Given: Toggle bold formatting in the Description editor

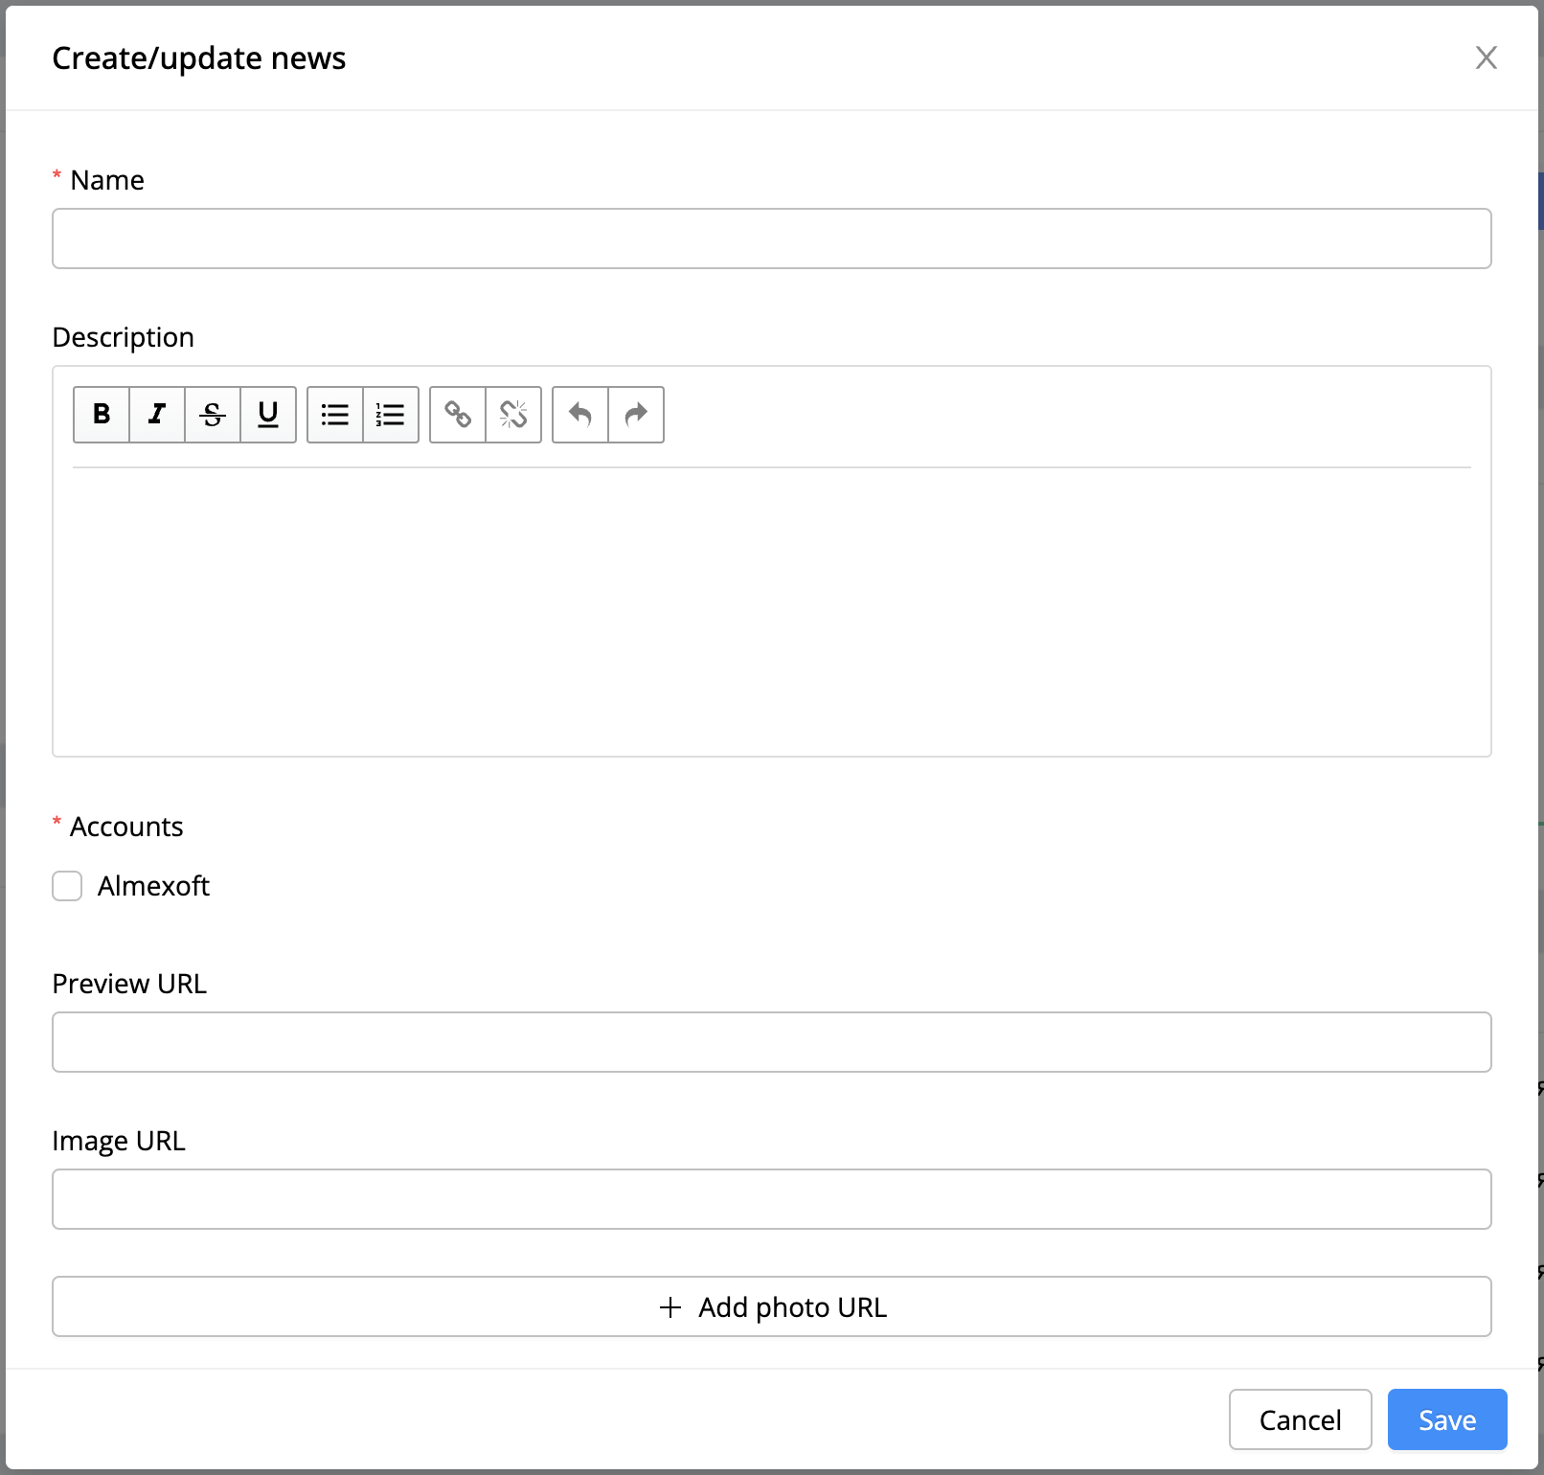Looking at the screenshot, I should (102, 415).
